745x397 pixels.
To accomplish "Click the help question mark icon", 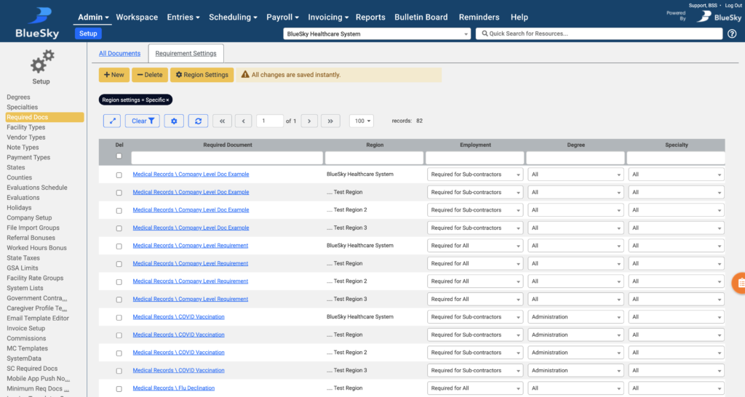I will pyautogui.click(x=732, y=33).
